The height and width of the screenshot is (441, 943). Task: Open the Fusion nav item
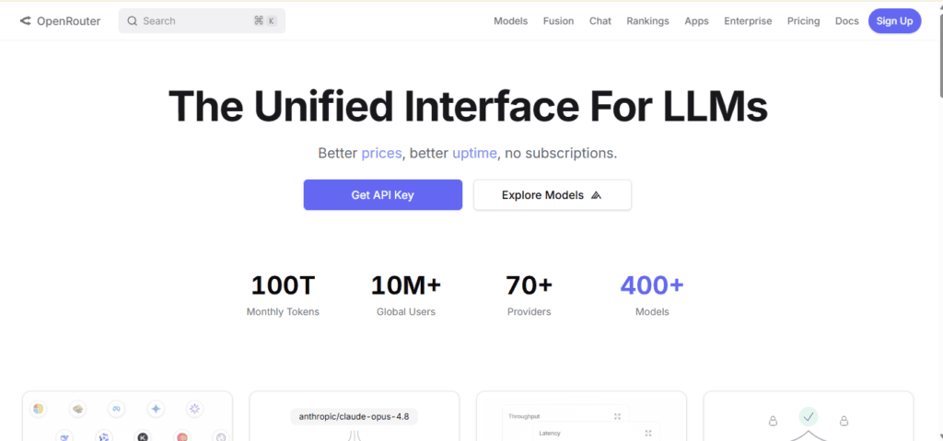[558, 21]
